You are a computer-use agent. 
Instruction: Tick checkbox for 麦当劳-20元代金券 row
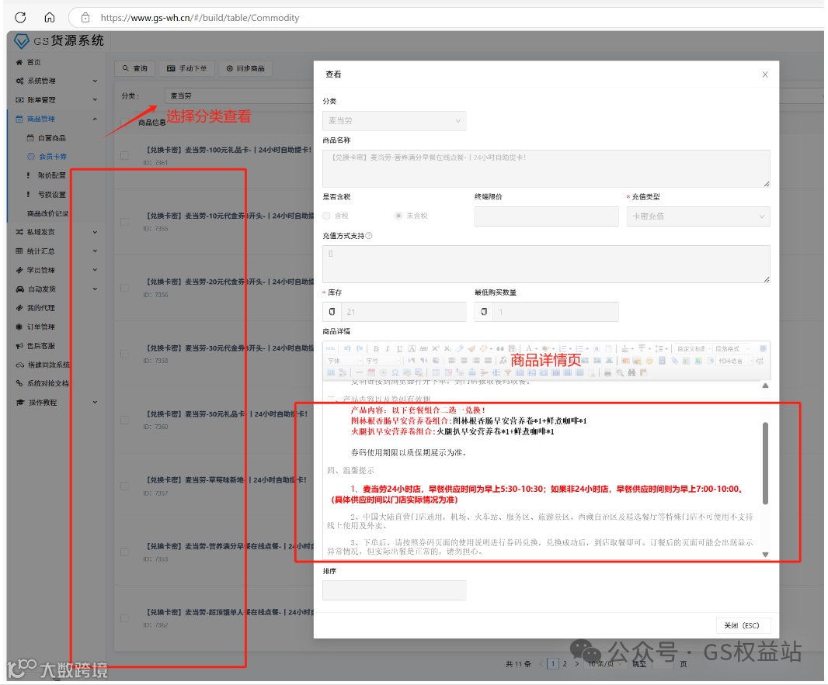pyautogui.click(x=124, y=287)
